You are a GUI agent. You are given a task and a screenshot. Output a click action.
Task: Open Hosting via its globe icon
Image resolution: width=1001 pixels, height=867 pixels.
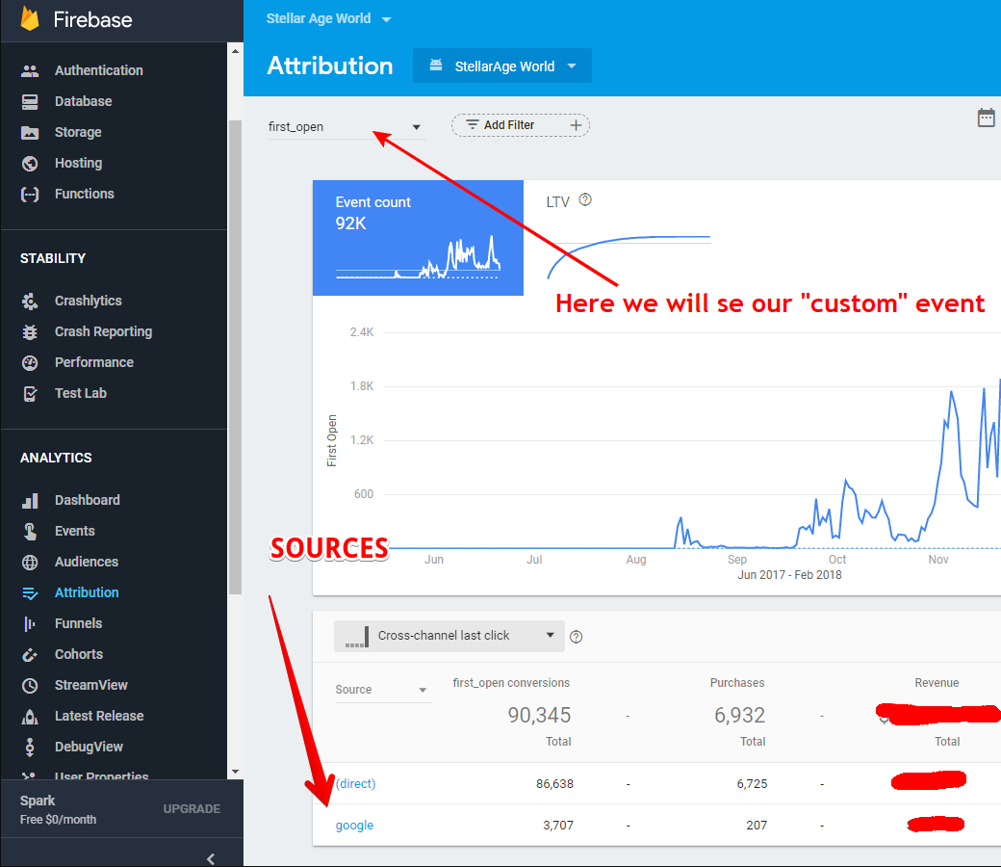pos(30,164)
